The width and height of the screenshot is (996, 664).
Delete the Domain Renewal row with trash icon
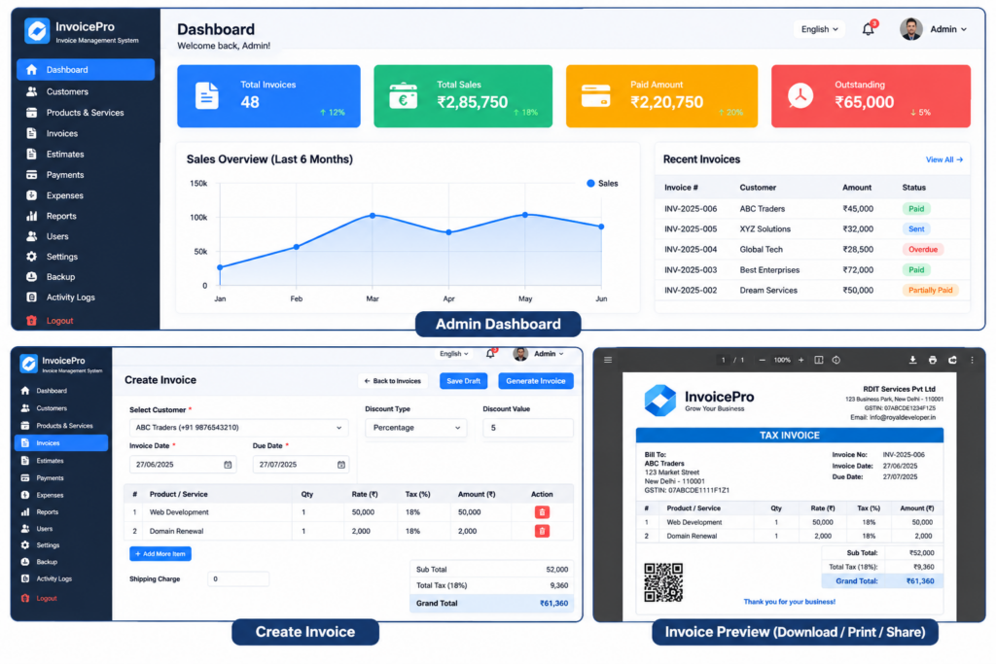click(x=542, y=531)
